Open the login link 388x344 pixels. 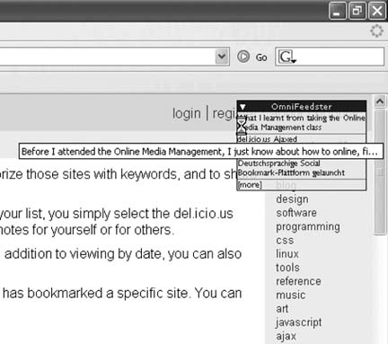pyautogui.click(x=187, y=113)
